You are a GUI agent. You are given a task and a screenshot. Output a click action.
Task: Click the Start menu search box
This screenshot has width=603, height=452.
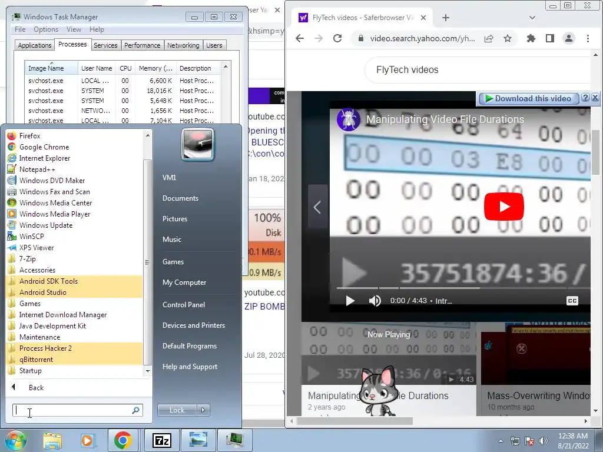click(77, 410)
